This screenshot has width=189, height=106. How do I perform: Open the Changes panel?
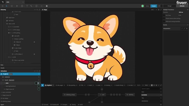[64, 105]
